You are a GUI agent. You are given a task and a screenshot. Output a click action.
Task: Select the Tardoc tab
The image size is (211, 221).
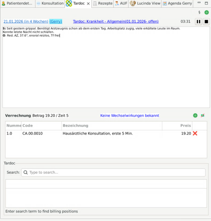coord(78,3)
